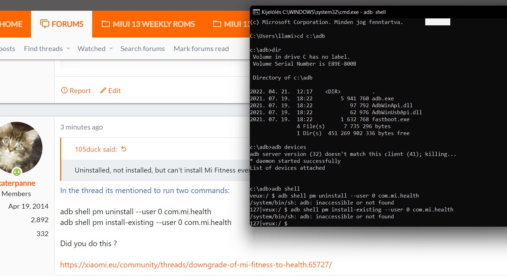Click the 'Apr 19, 2014' join date
This screenshot has width=507, height=276.
pos(29,206)
